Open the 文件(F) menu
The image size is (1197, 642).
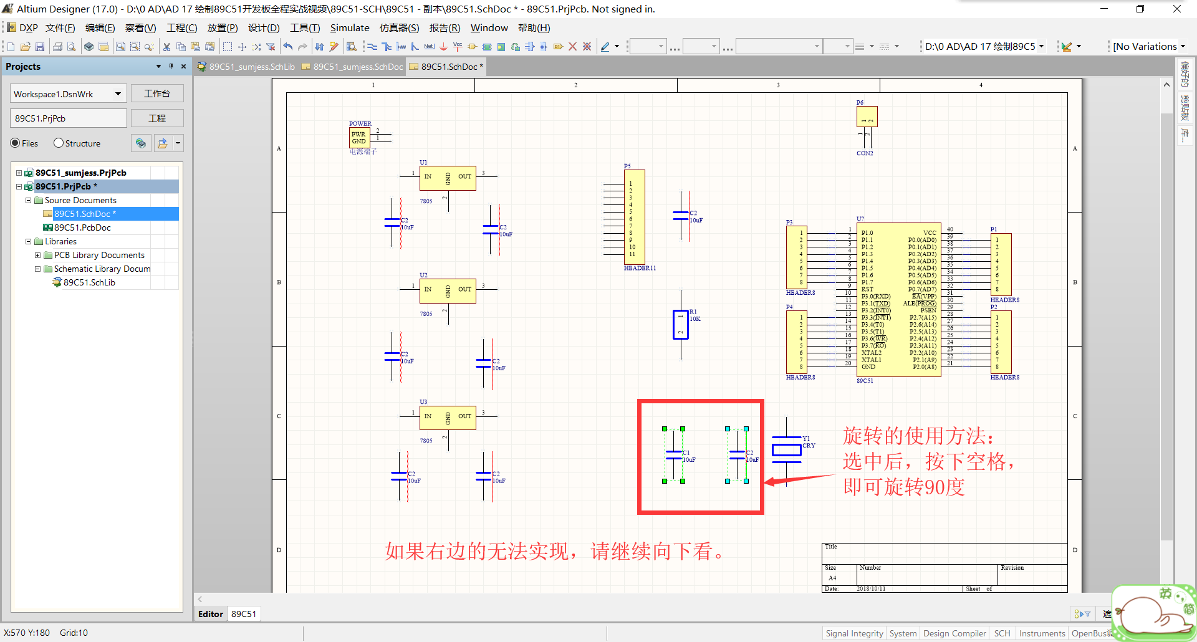[x=60, y=28]
